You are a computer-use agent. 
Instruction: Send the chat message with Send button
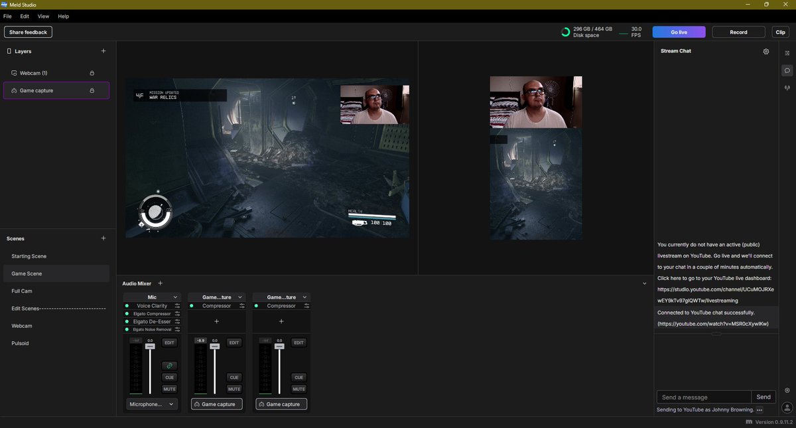coord(763,397)
